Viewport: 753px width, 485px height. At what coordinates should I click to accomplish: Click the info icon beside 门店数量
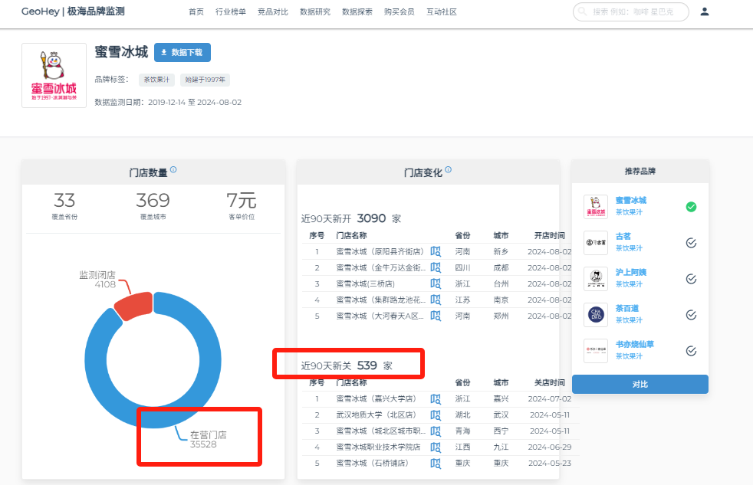click(x=173, y=170)
